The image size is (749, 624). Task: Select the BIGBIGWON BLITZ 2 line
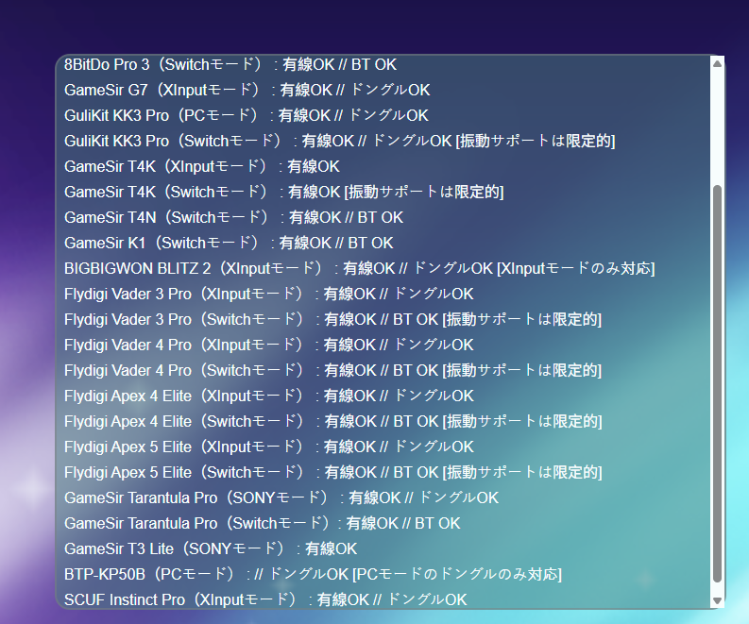point(359,268)
